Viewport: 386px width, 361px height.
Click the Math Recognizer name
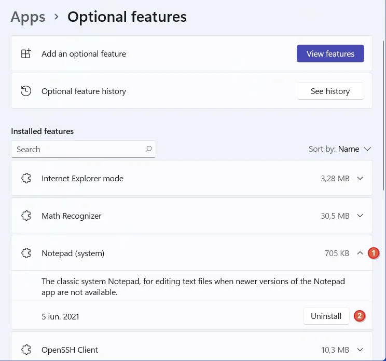tap(72, 216)
